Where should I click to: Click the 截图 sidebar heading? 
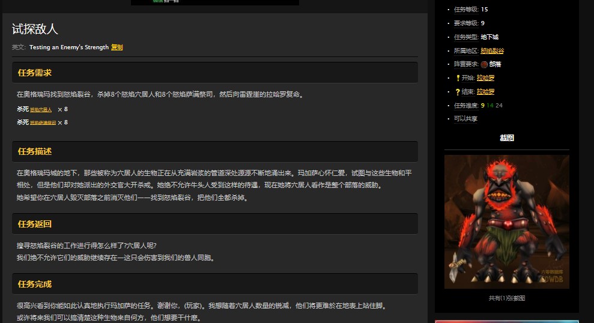click(507, 138)
